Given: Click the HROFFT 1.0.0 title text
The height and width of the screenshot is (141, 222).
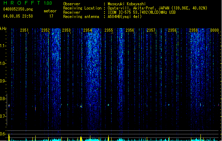Looking at the screenshot, I should [x=28, y=3].
